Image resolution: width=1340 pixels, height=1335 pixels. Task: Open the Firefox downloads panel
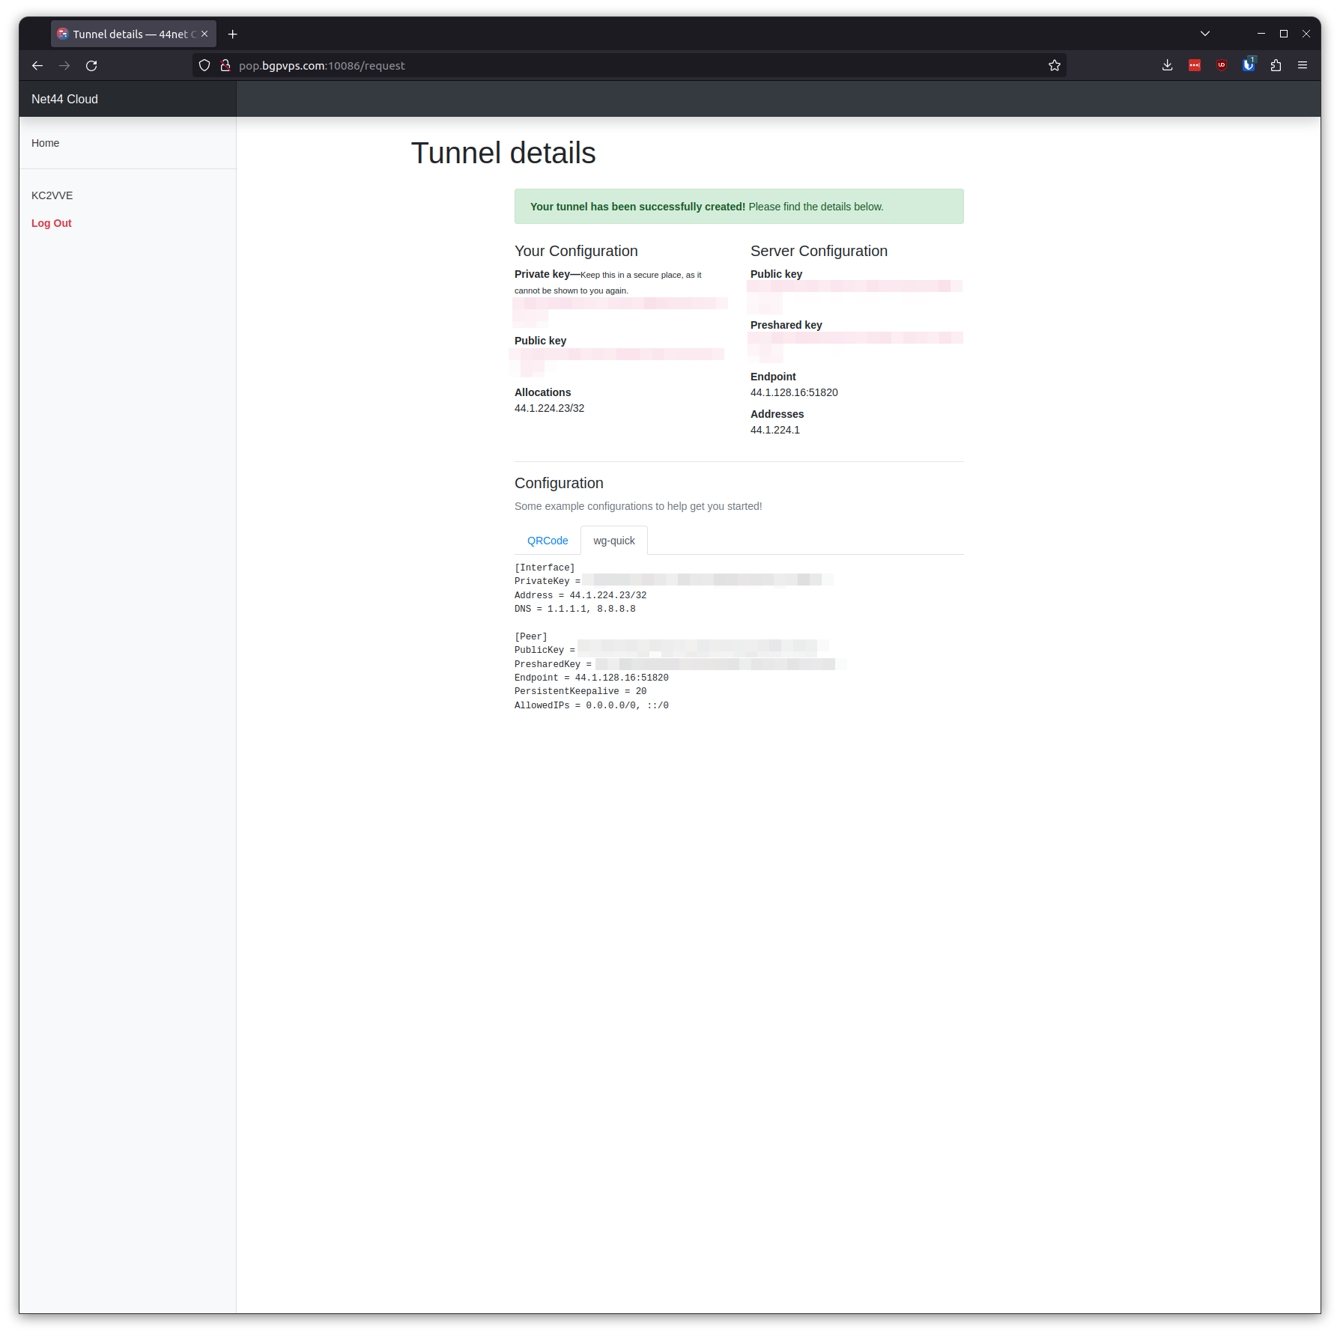[1167, 66]
